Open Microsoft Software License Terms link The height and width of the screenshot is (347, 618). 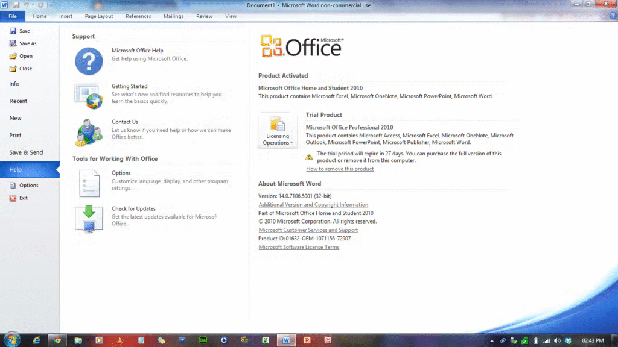(299, 247)
